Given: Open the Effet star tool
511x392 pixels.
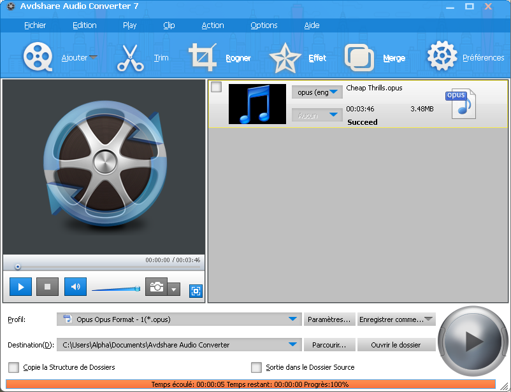Looking at the screenshot, I should tap(285, 58).
